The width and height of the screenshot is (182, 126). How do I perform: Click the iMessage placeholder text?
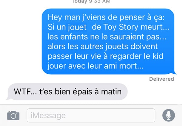tap(48, 116)
